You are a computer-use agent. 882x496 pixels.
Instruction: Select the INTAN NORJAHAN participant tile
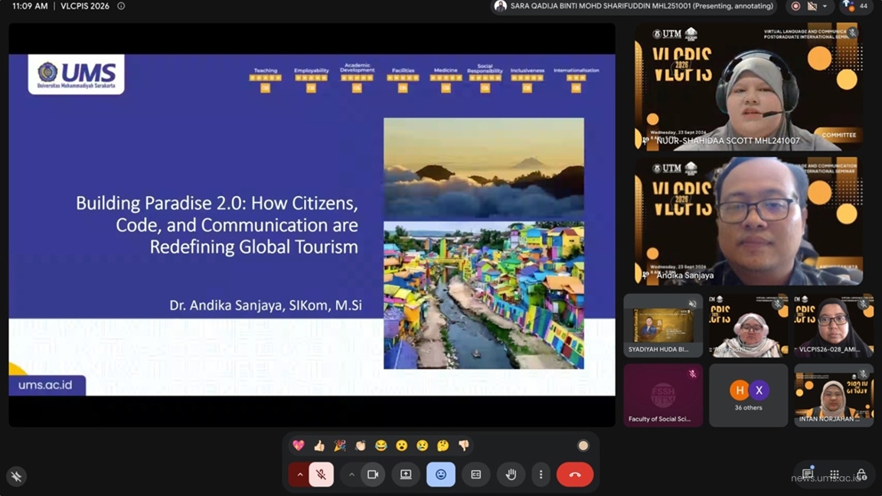pyautogui.click(x=834, y=395)
